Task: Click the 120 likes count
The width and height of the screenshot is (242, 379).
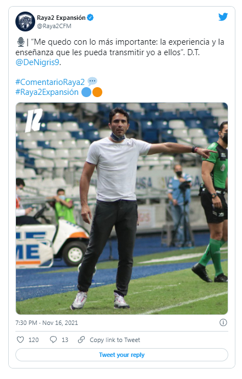Action: point(34,340)
